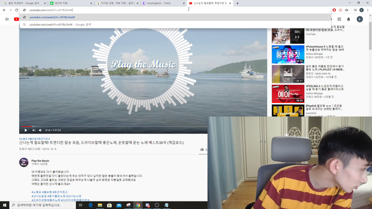Viewport: 372px width, 209px height.
Task: Switch to the third browser tab
Action: [x=117, y=3]
